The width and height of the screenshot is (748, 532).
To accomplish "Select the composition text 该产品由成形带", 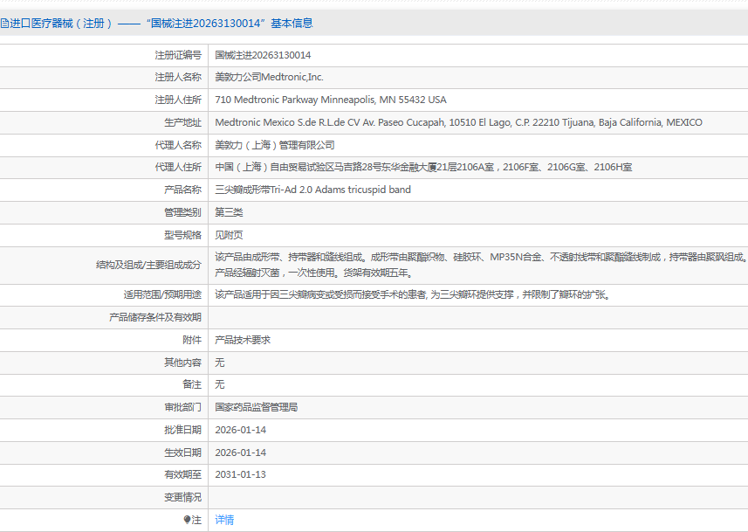I will [481, 265].
